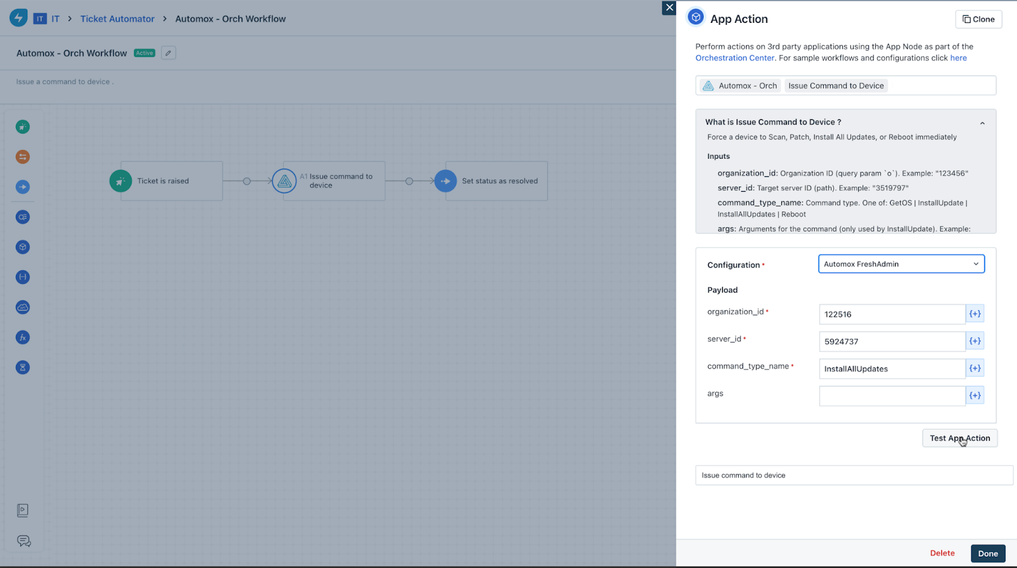Click the connector circle before Set status as resolved
1017x568 pixels.
click(409, 182)
